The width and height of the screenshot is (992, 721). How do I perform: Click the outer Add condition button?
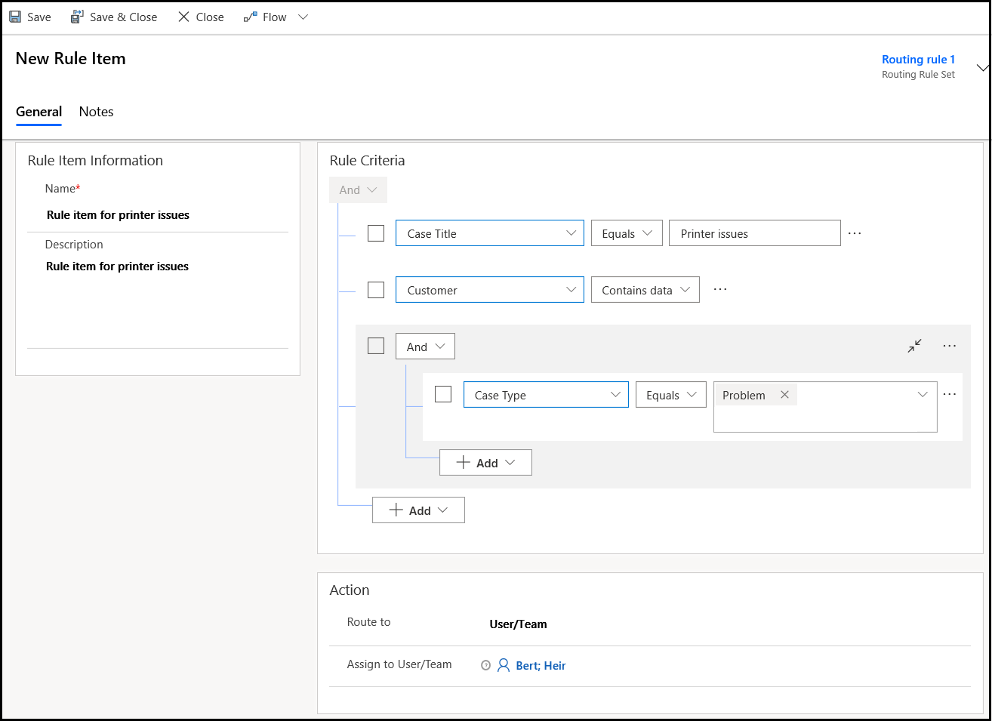click(x=419, y=510)
